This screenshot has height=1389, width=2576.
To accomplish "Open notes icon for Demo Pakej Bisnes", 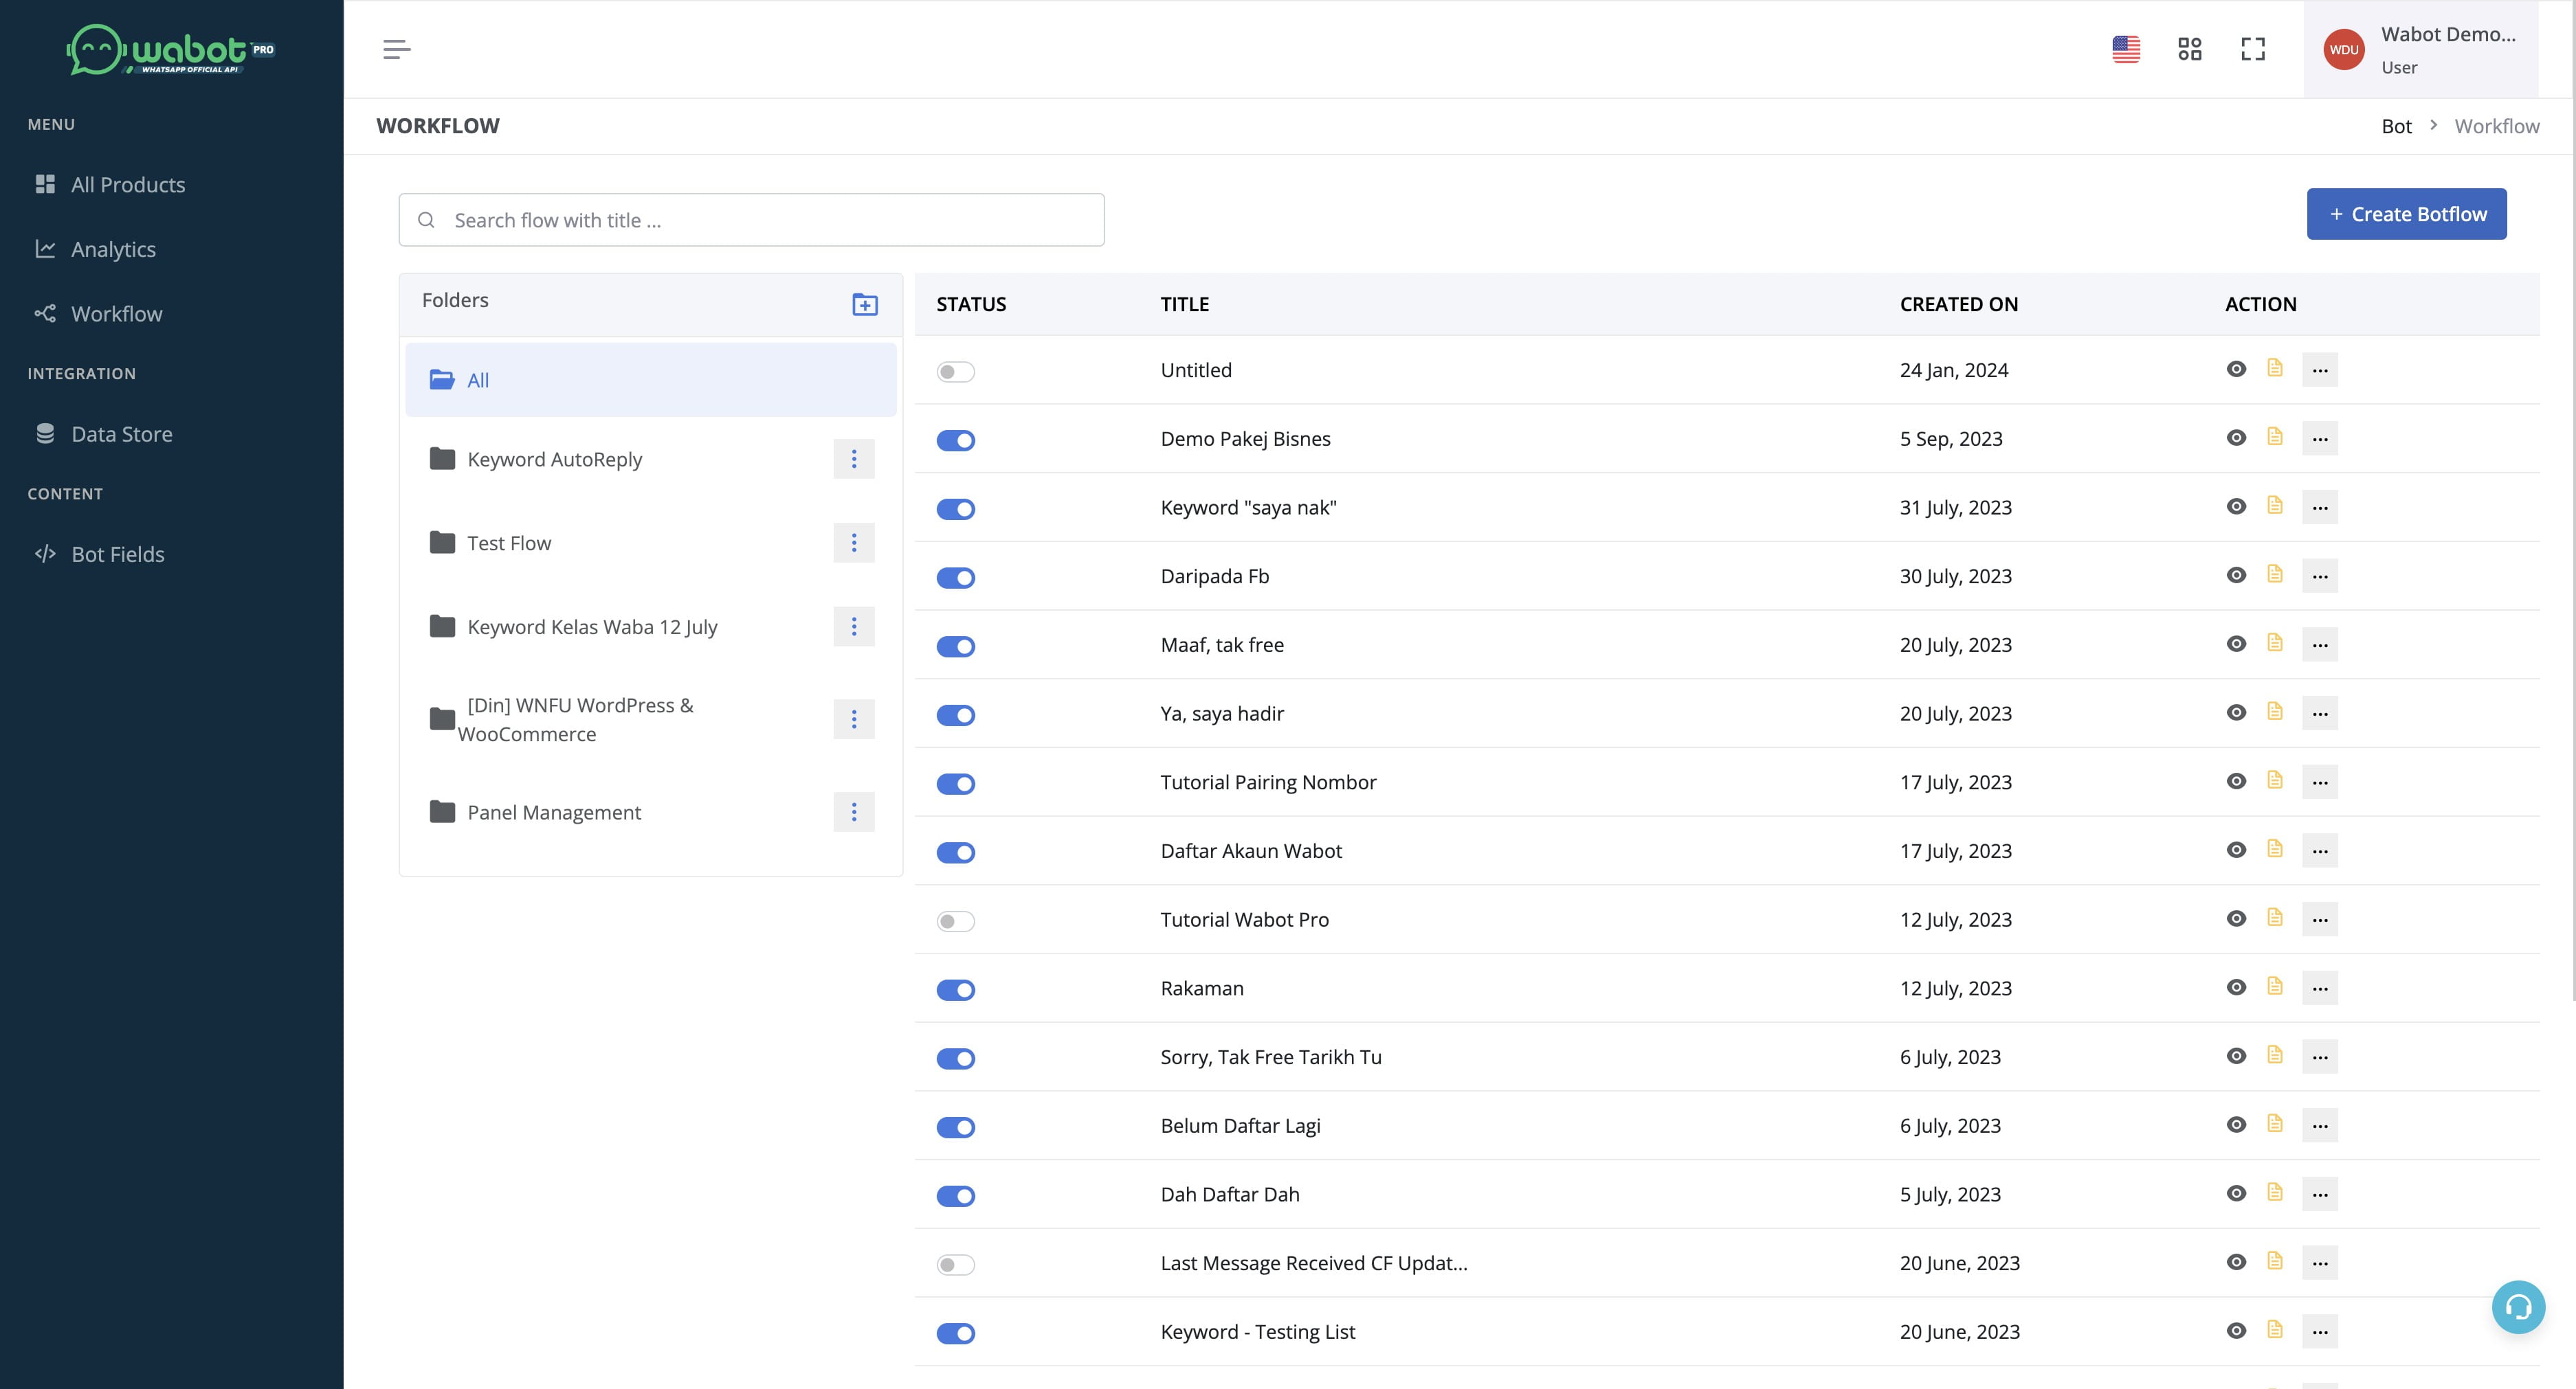I will click(x=2275, y=437).
